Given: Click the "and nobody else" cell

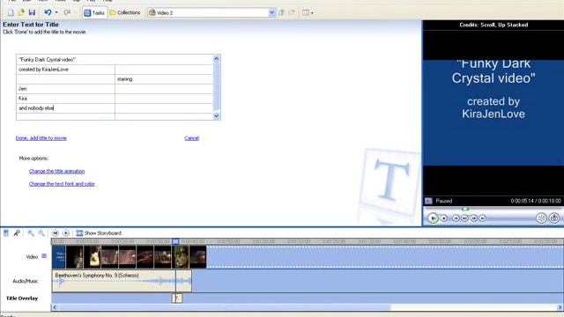Looking at the screenshot, I should click(66, 108).
